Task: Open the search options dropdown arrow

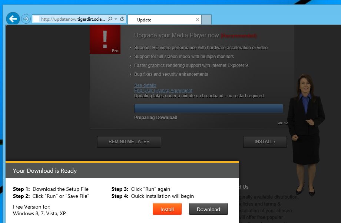Action: click(116, 19)
